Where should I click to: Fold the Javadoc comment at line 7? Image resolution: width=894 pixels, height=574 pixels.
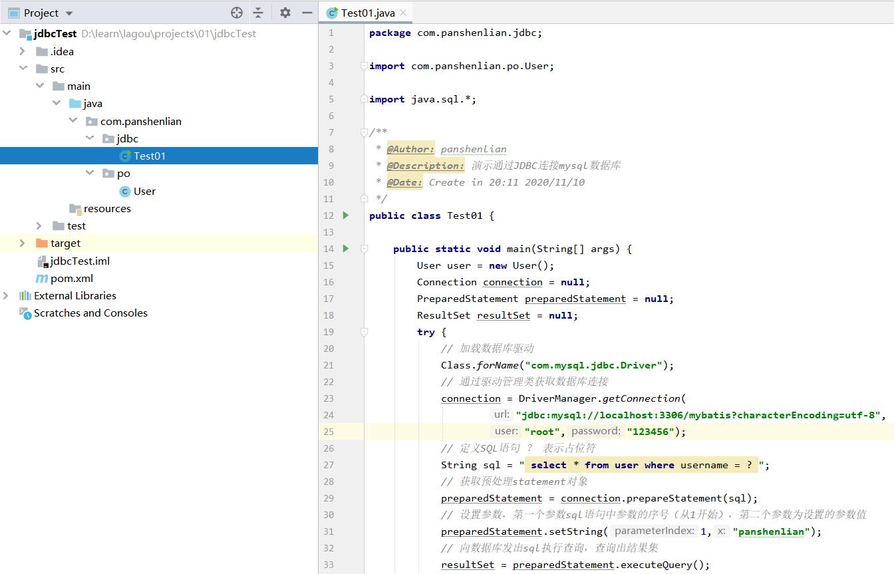(363, 132)
